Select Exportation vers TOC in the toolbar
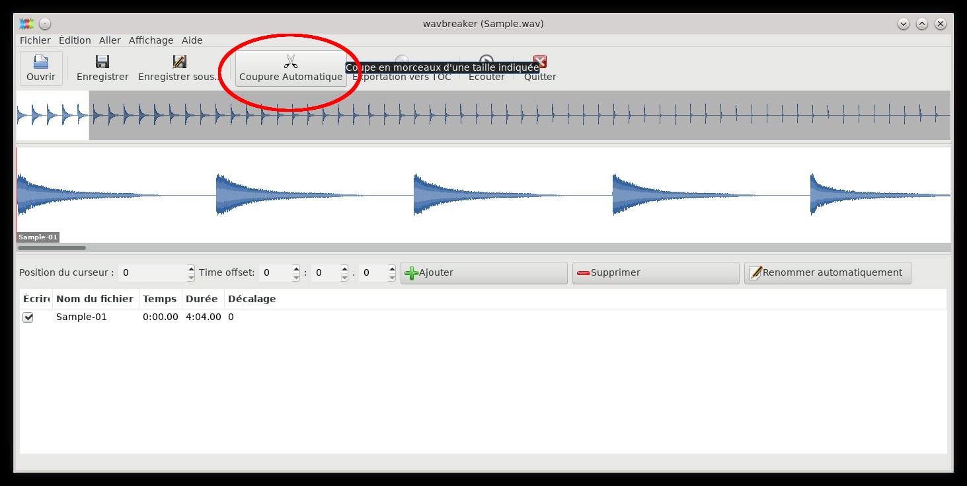 point(401,68)
